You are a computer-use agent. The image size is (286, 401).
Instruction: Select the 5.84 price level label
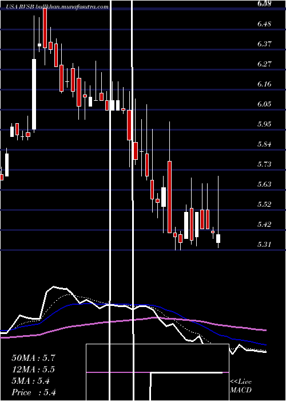(x=264, y=144)
